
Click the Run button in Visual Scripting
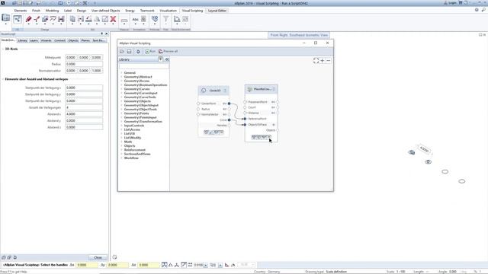coord(150,51)
